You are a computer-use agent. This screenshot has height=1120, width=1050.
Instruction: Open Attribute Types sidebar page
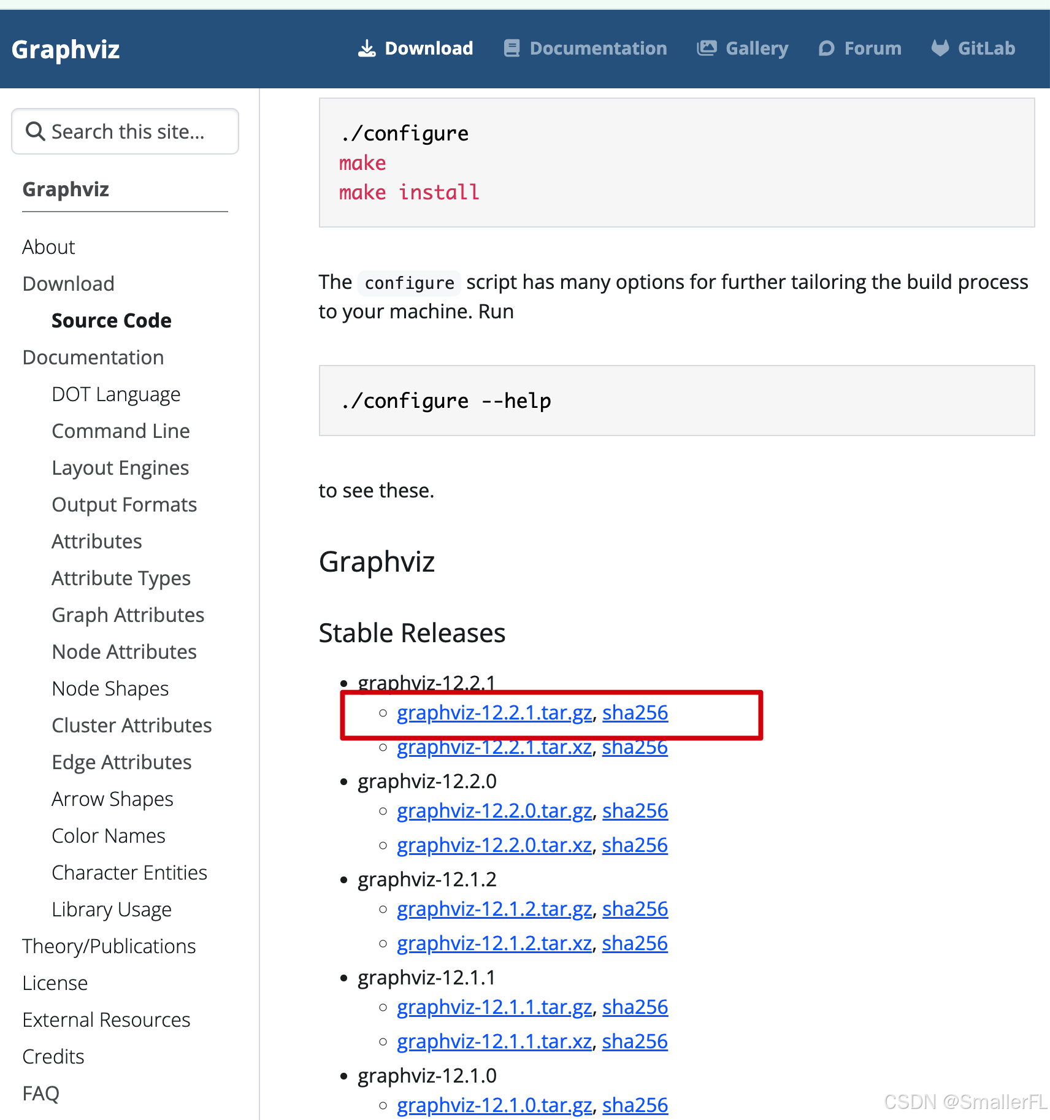[x=121, y=578]
